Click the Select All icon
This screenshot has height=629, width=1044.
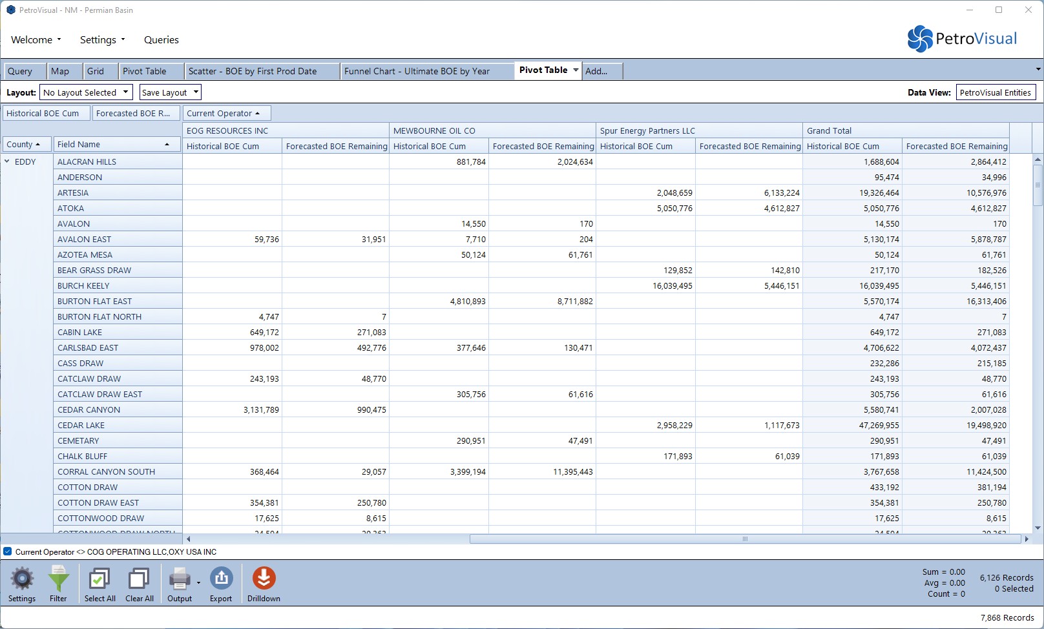(99, 579)
